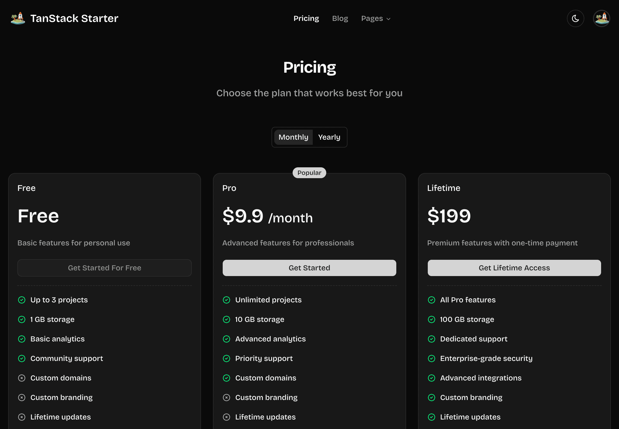The image size is (619, 429).
Task: Click the check icon beside Unlimited projects
Action: click(x=227, y=300)
